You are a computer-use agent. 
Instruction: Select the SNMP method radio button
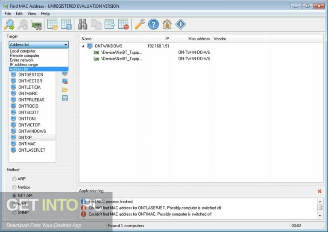click(x=14, y=212)
